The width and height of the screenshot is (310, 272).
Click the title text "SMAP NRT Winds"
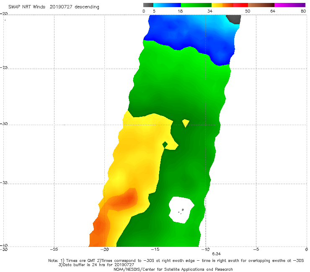(x=27, y=7)
